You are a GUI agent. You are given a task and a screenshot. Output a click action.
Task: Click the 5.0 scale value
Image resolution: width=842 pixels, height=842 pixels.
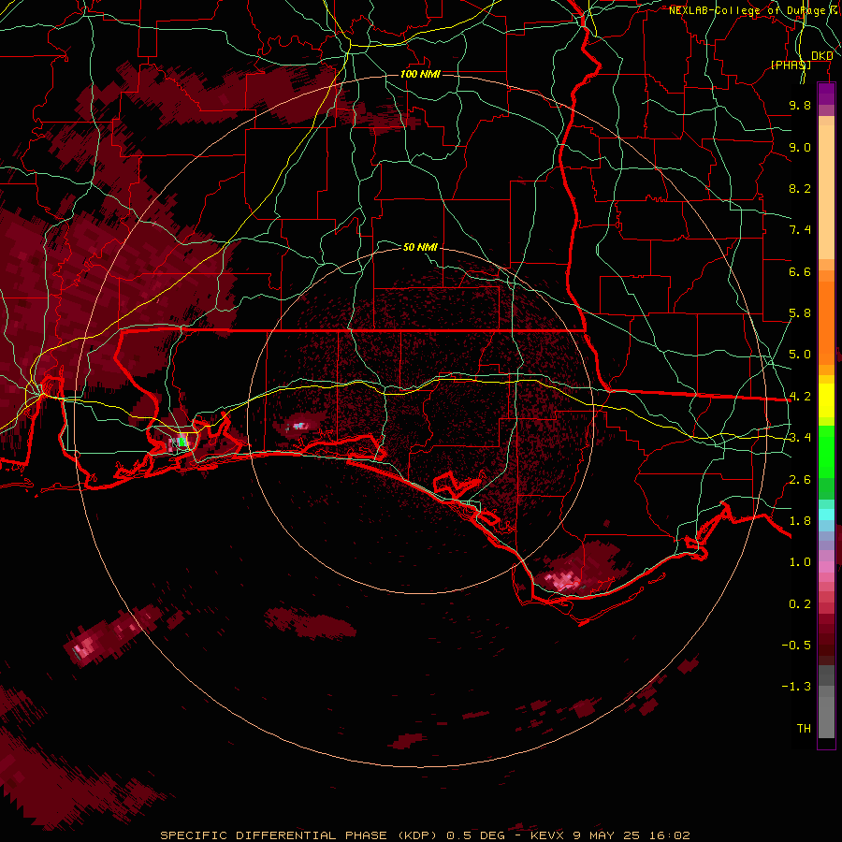pos(800,355)
